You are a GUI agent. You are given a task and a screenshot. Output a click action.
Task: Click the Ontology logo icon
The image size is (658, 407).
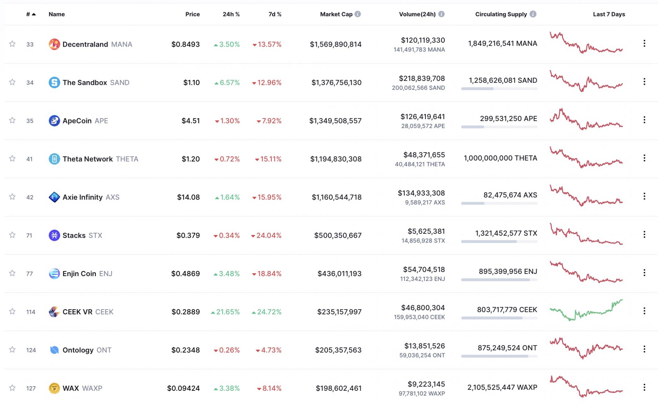coord(54,350)
